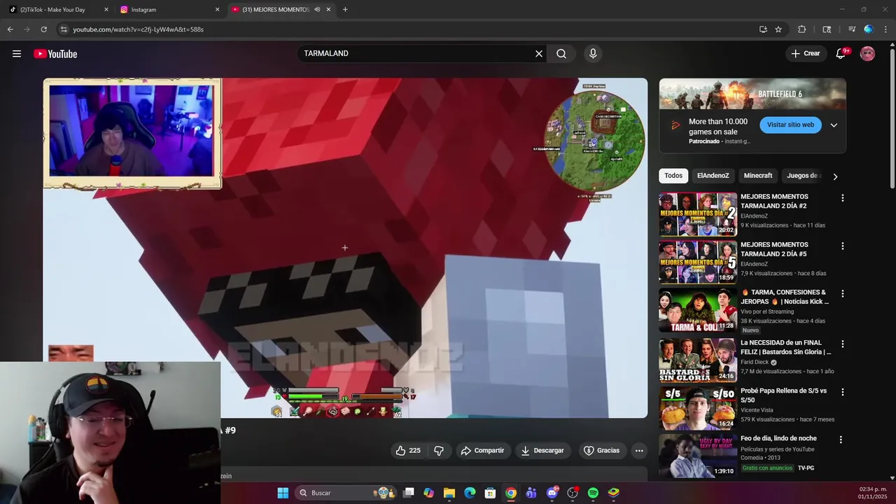Open options for Día #5 video
This screenshot has height=504, width=896.
(842, 246)
